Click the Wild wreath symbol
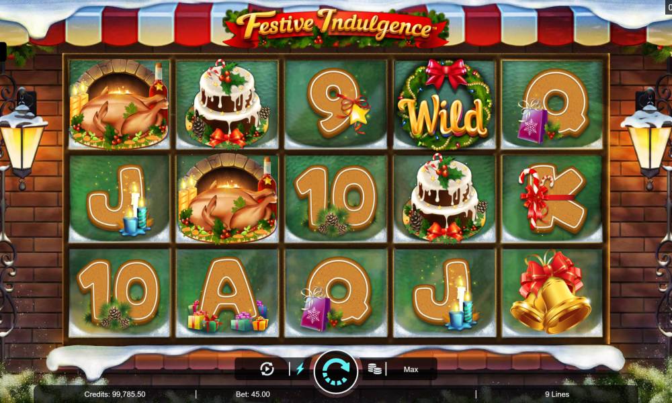 (444, 105)
